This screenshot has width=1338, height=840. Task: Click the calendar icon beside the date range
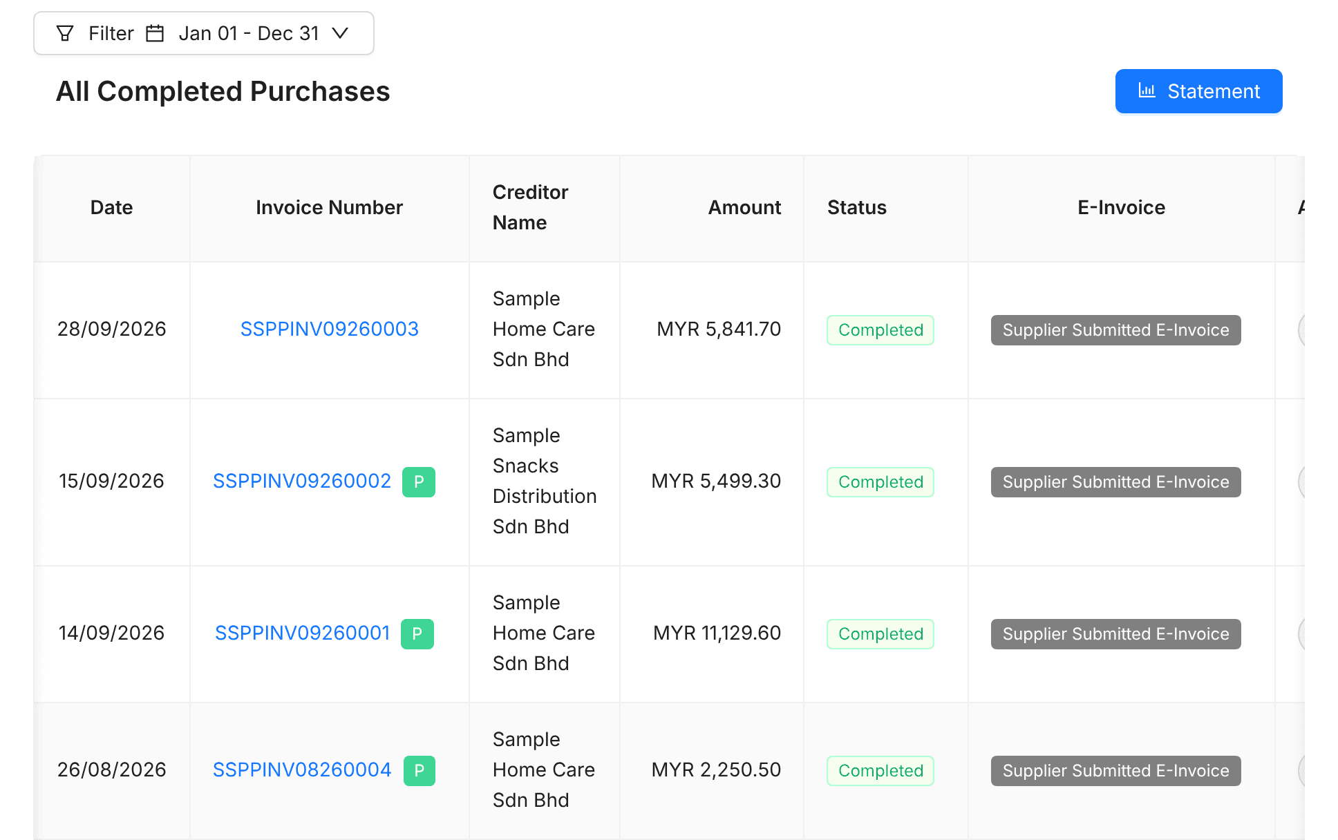[x=155, y=33]
